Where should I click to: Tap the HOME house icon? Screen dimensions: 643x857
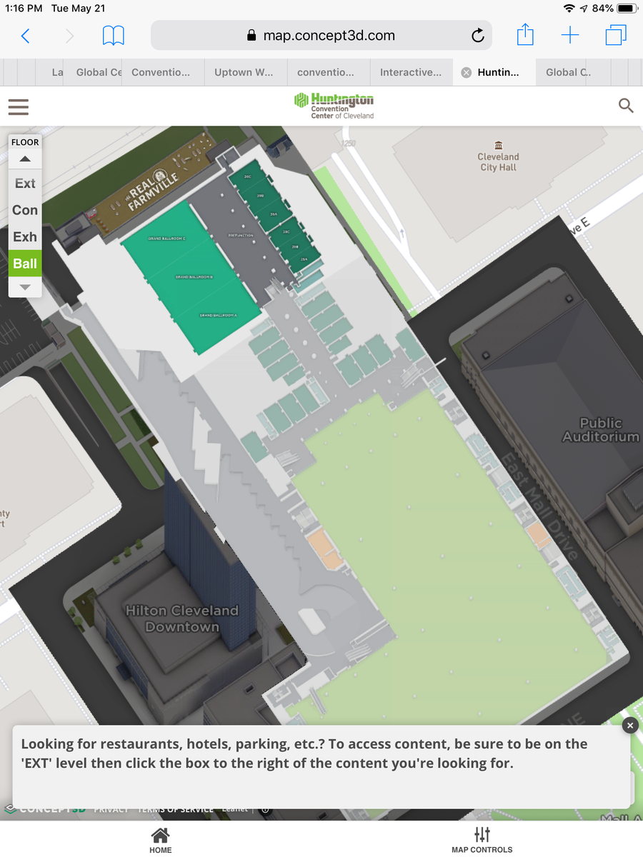pos(161,835)
